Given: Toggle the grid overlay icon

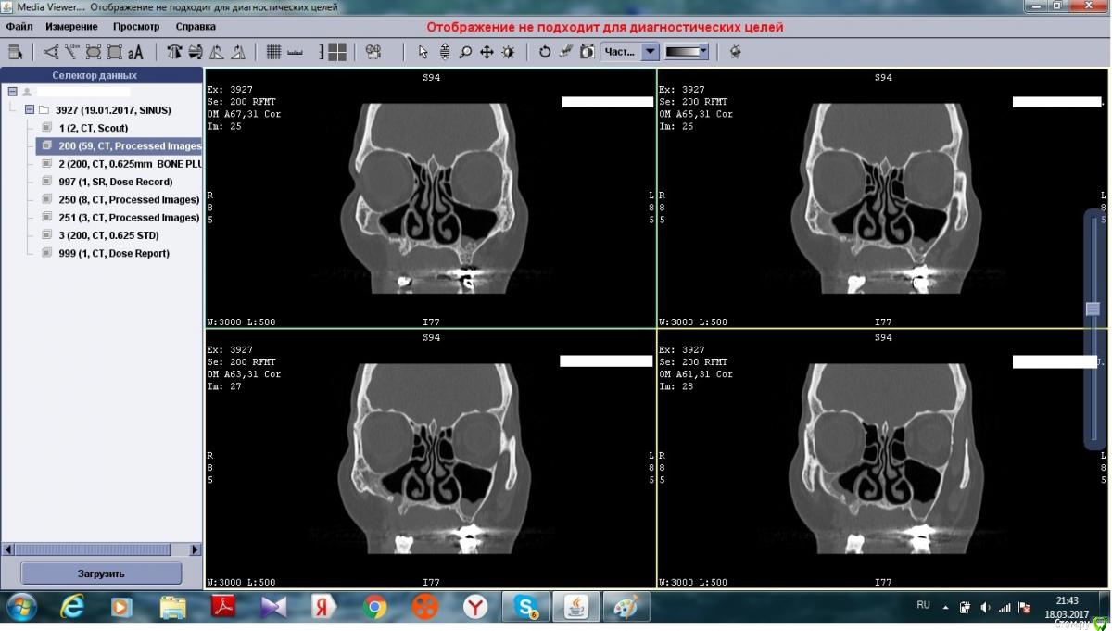Looking at the screenshot, I should pos(273,52).
